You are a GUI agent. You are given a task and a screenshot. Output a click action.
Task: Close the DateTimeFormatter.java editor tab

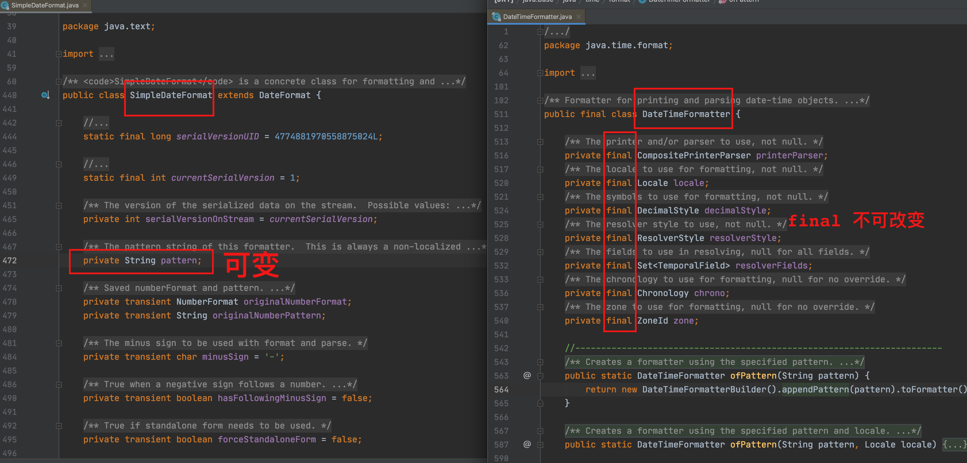(x=579, y=17)
